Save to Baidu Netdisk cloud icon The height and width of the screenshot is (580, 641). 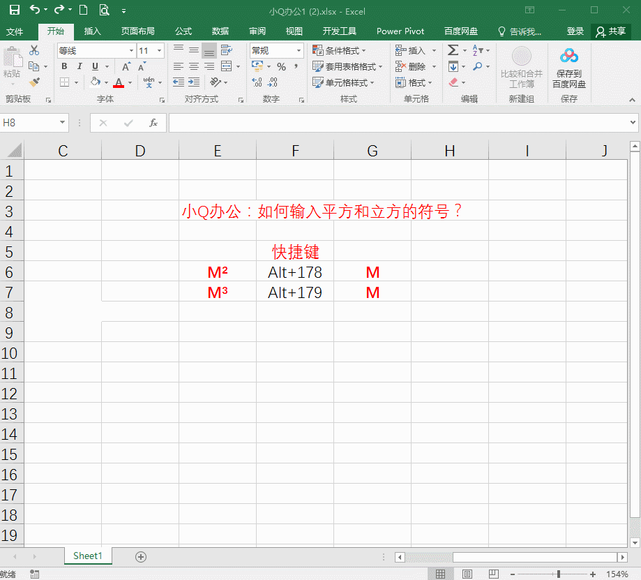tap(569, 68)
